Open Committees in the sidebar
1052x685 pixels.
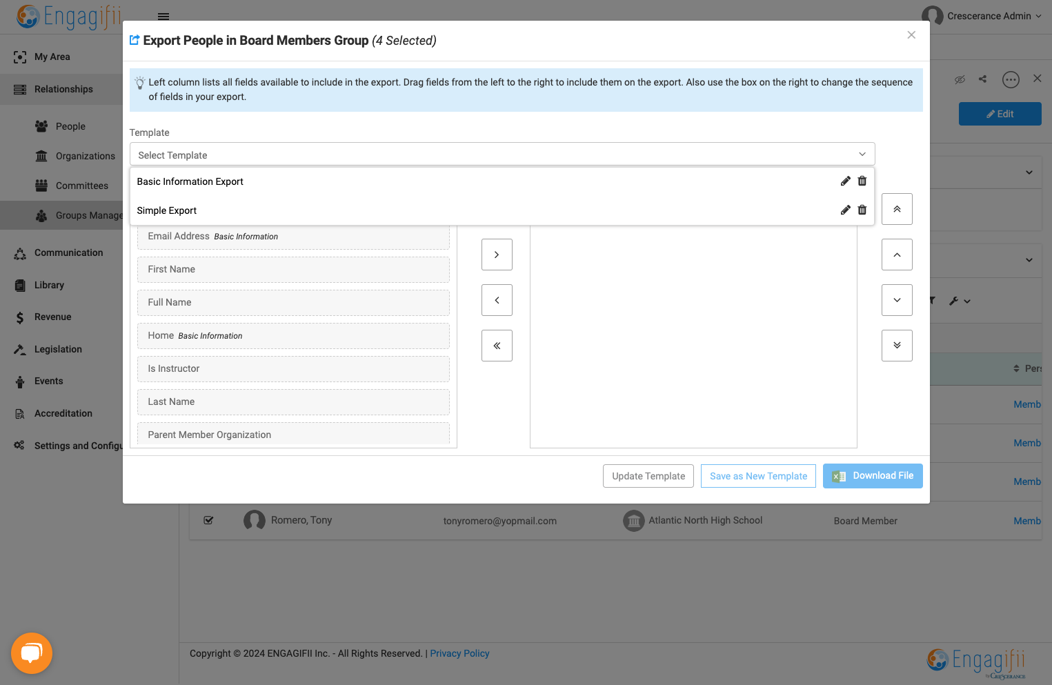click(81, 186)
